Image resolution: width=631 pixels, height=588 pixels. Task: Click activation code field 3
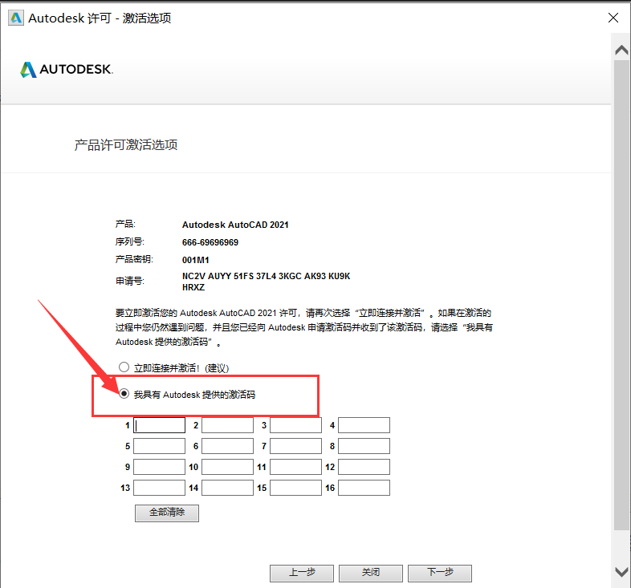295,425
